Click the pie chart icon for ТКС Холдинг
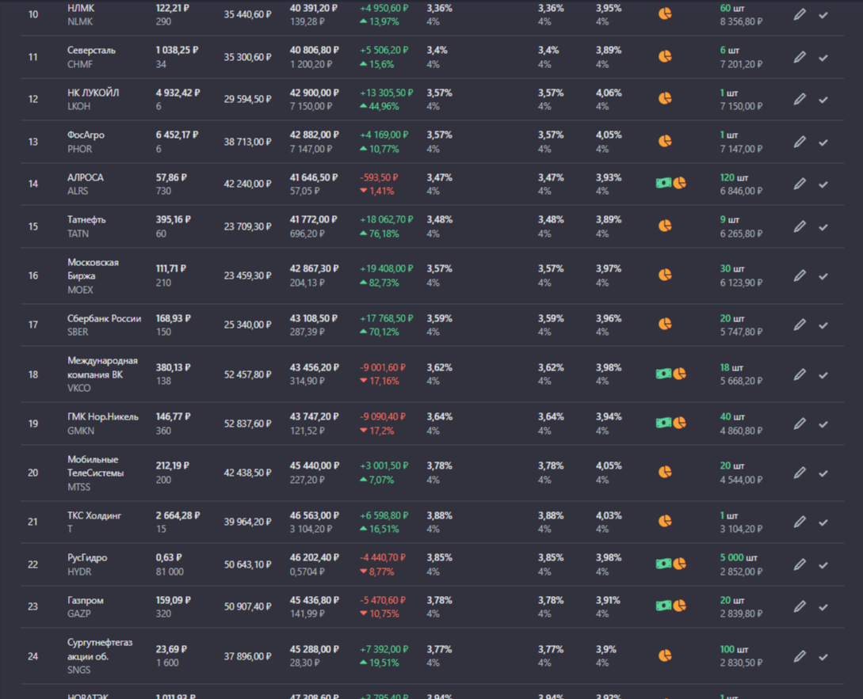This screenshot has width=863, height=699. pyautogui.click(x=666, y=521)
